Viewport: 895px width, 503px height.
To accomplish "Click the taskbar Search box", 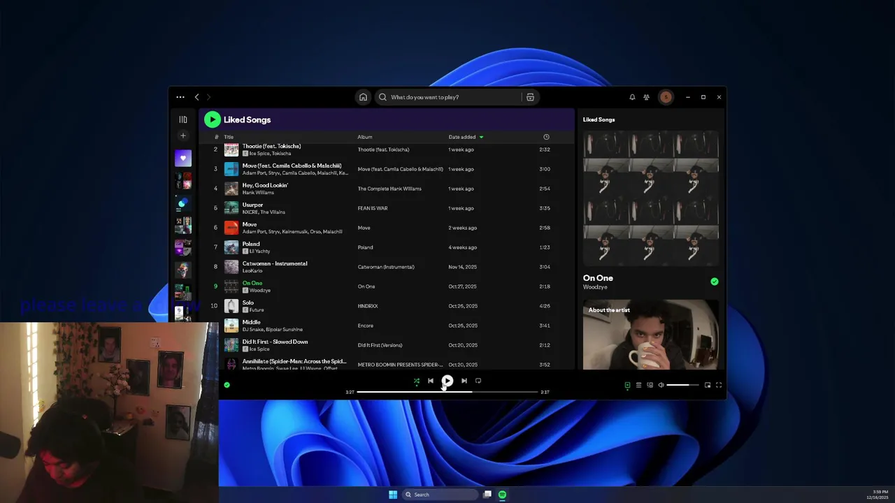I will (438, 495).
